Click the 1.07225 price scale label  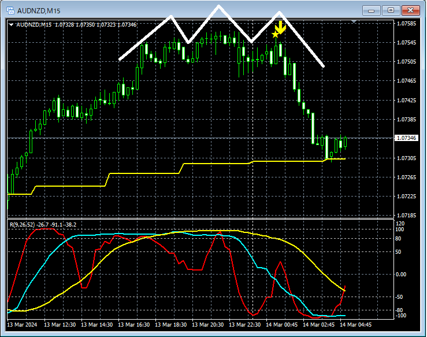407,197
